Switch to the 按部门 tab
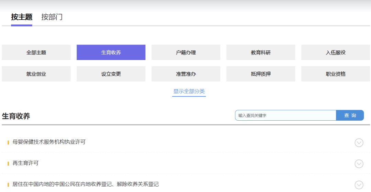 (52, 17)
